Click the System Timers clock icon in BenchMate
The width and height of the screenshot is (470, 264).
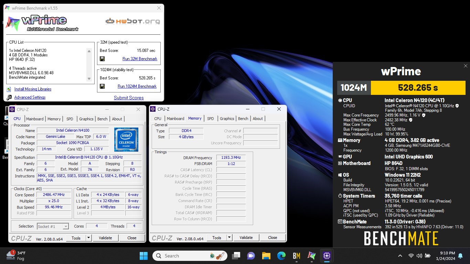(340, 196)
